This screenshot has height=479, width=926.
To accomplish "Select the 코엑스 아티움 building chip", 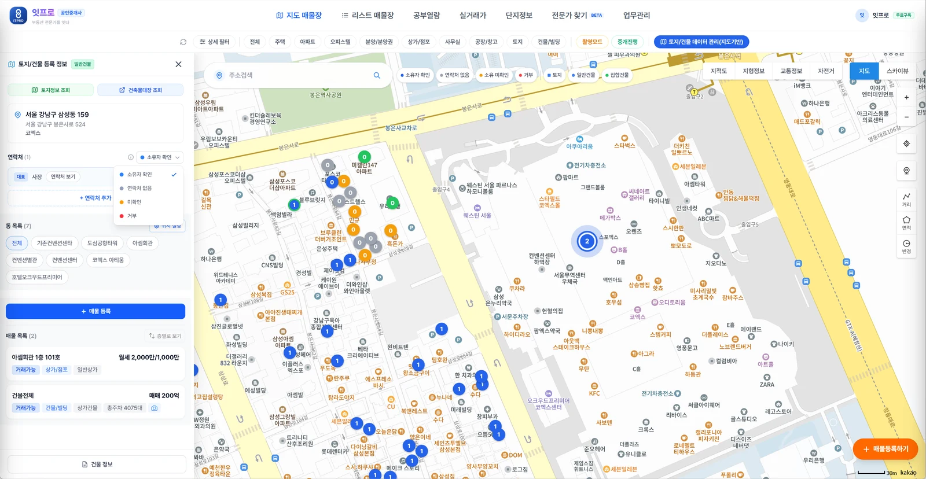I will tap(108, 260).
